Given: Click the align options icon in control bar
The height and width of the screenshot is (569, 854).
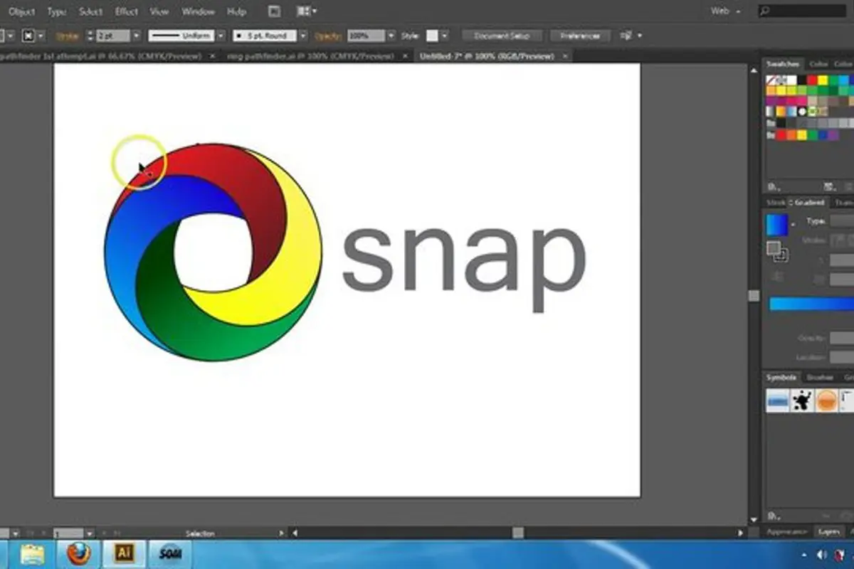Looking at the screenshot, I should click(x=626, y=36).
